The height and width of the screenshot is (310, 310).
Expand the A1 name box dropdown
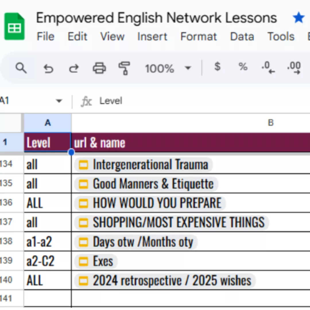pos(59,101)
